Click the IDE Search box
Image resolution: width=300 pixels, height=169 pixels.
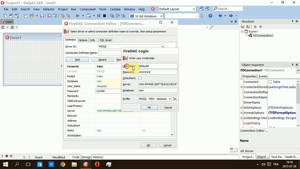228,9
